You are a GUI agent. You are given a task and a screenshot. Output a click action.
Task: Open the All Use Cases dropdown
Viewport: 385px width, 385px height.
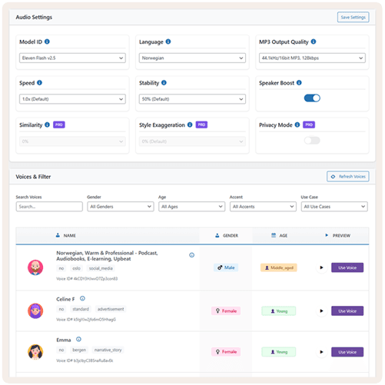tap(334, 207)
